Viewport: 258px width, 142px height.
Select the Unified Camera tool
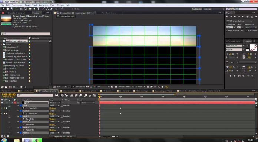[21, 9]
